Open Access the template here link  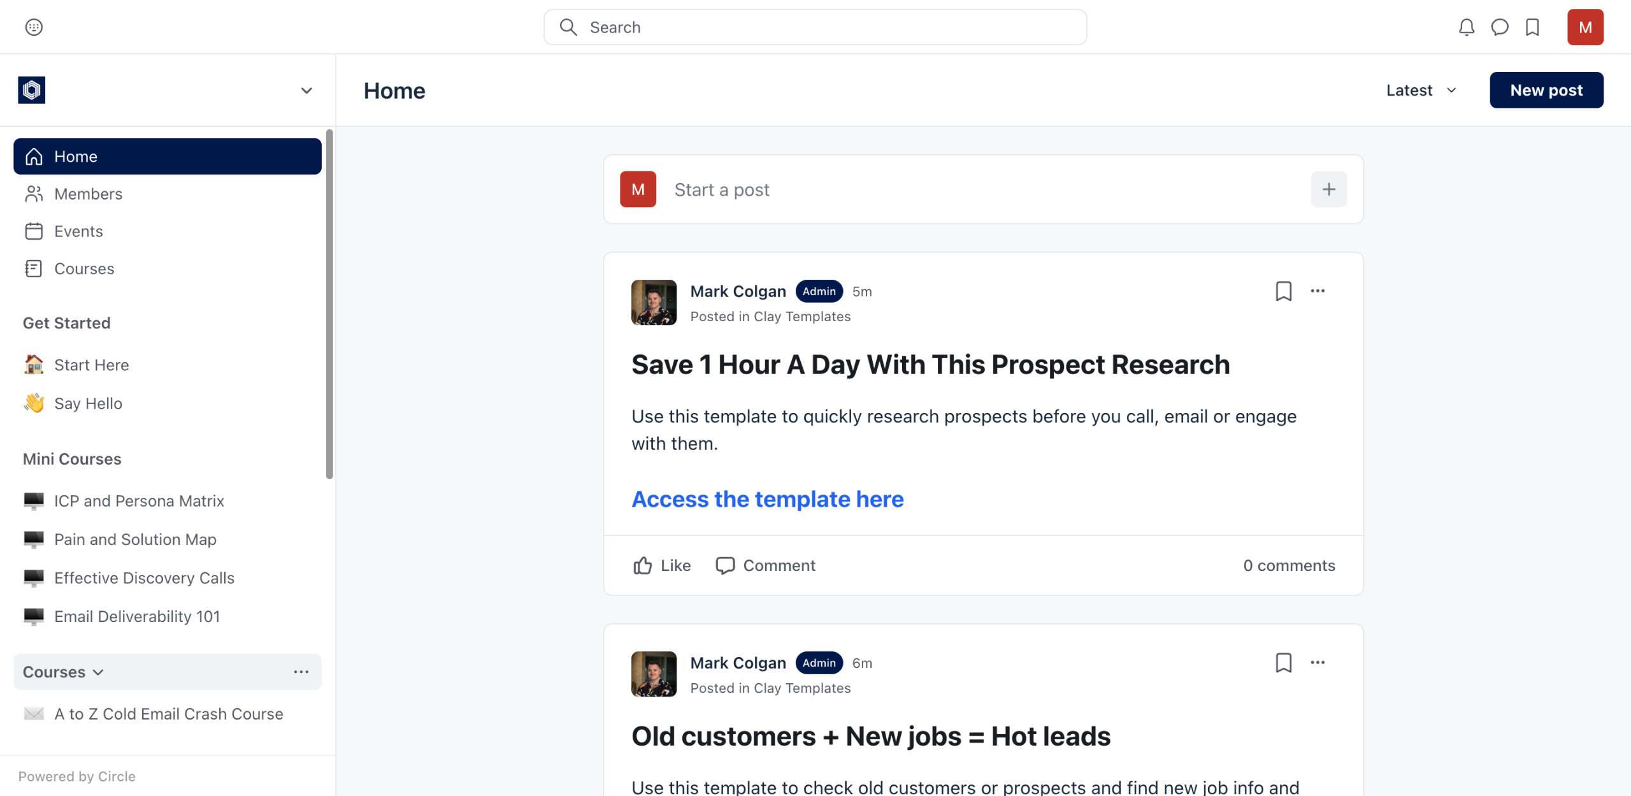[x=767, y=499]
